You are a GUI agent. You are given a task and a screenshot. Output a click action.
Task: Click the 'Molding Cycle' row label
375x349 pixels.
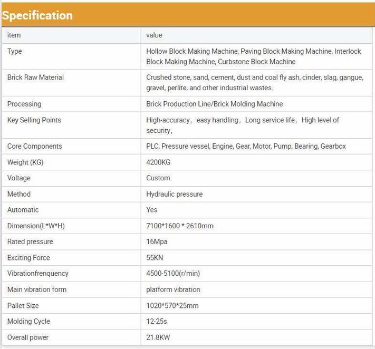28,322
